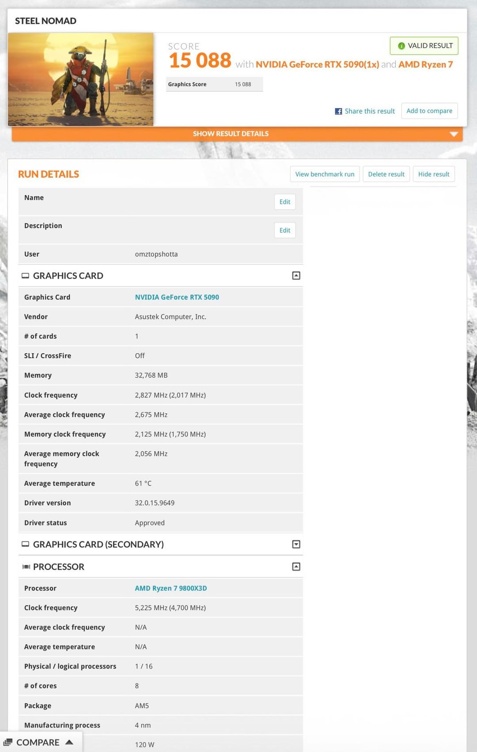Edit the run Description field
The width and height of the screenshot is (477, 752).
point(285,230)
